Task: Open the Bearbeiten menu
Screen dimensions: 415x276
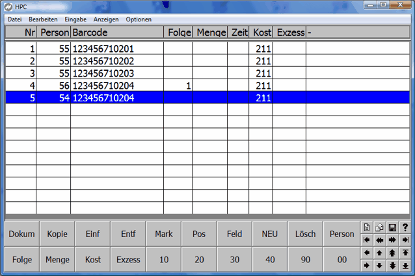Action: click(x=43, y=19)
